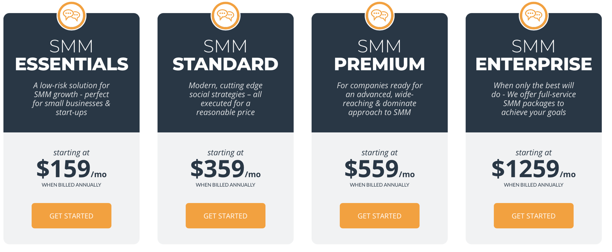Select the SMM Enterprise plan title

pyautogui.click(x=533, y=55)
